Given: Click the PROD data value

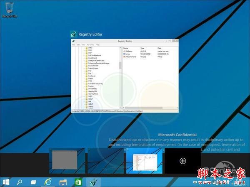Looking at the screenshot, I should click(x=160, y=57).
